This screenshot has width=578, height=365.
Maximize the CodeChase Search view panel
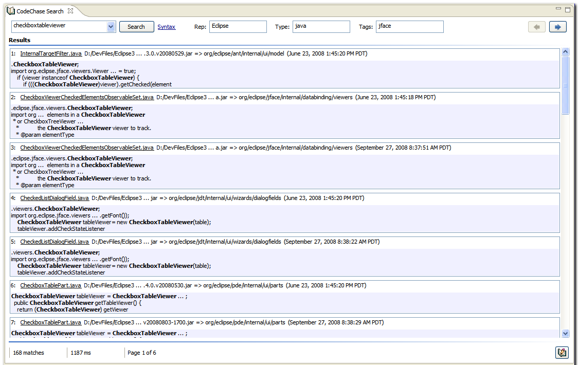[568, 9]
